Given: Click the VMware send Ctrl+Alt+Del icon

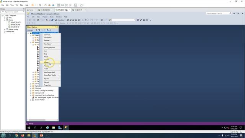Looking at the screenshot, I should click(x=40, y=5).
